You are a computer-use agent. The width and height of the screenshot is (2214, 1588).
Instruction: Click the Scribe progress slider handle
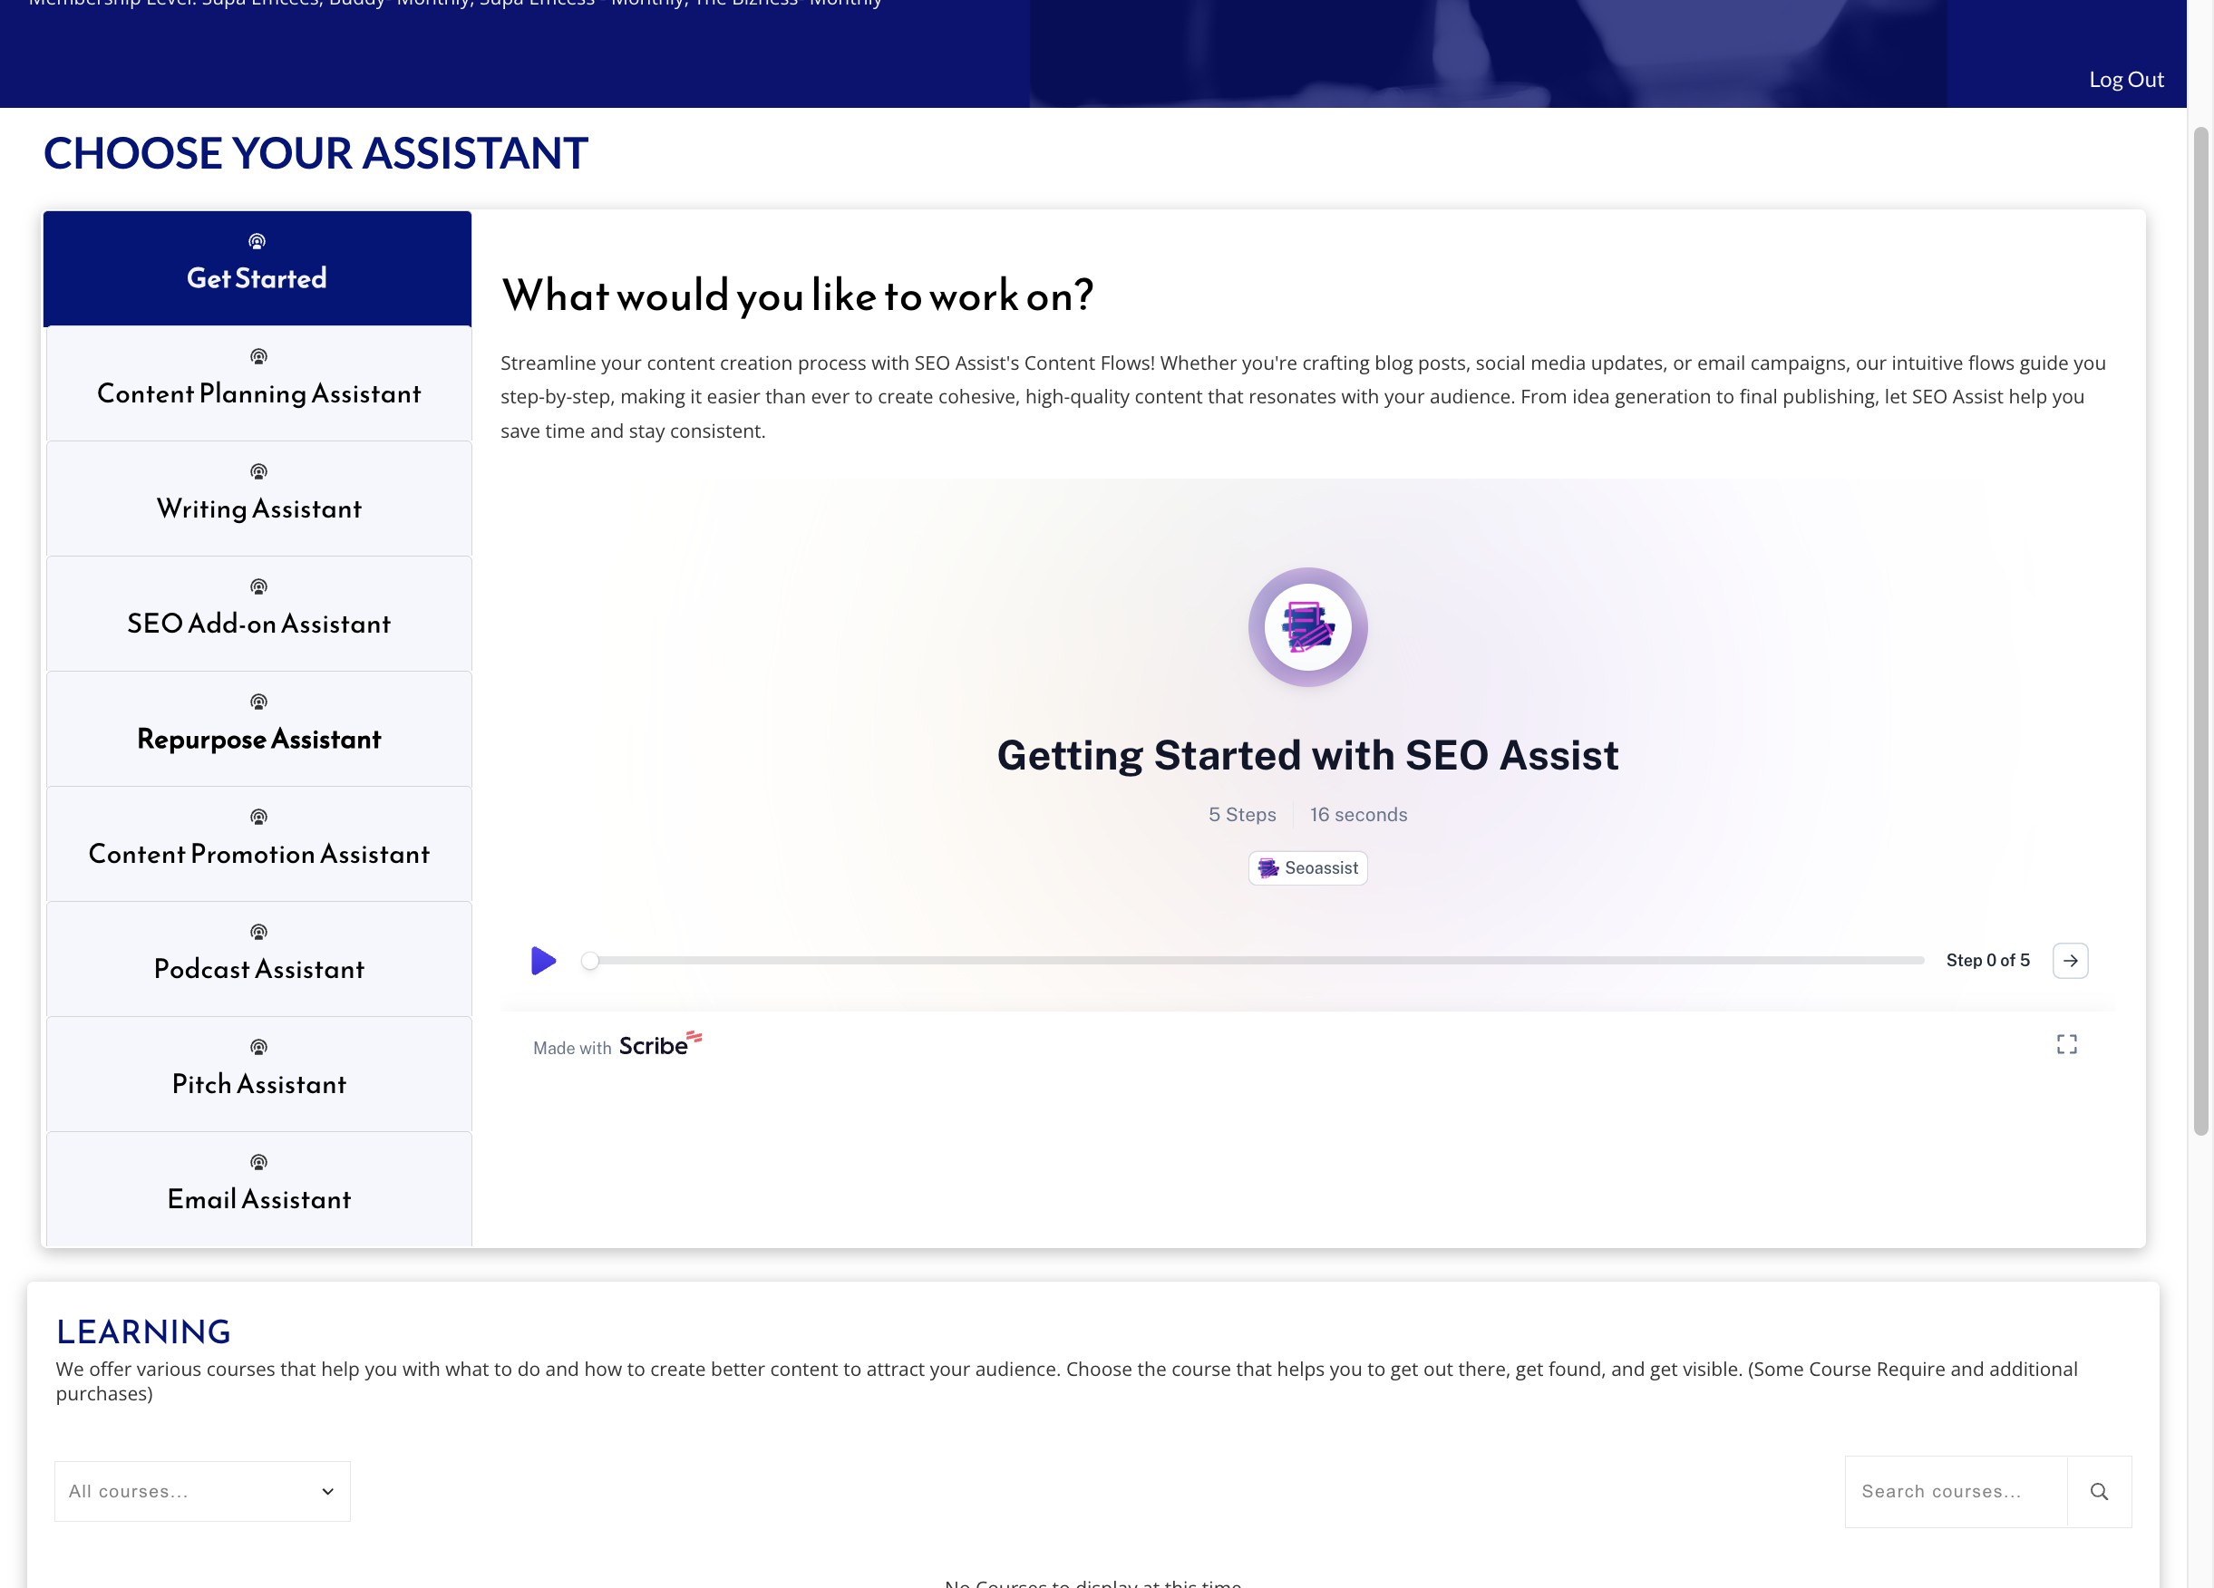[x=589, y=961]
